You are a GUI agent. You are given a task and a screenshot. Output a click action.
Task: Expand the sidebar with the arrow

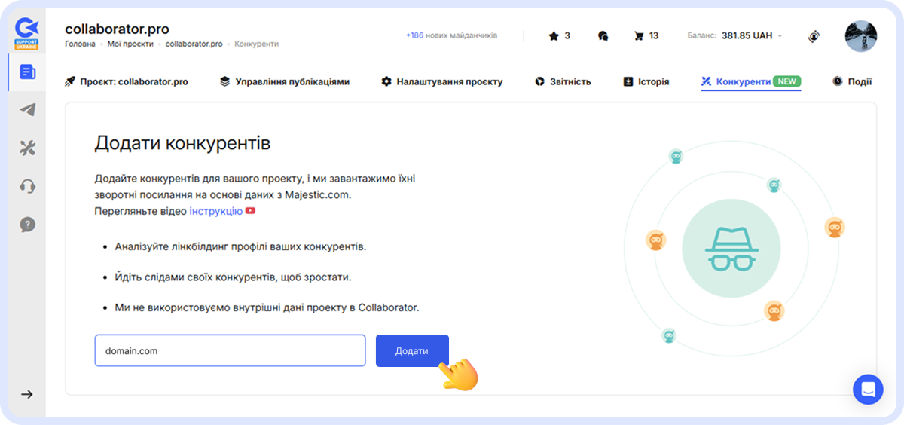point(27,393)
